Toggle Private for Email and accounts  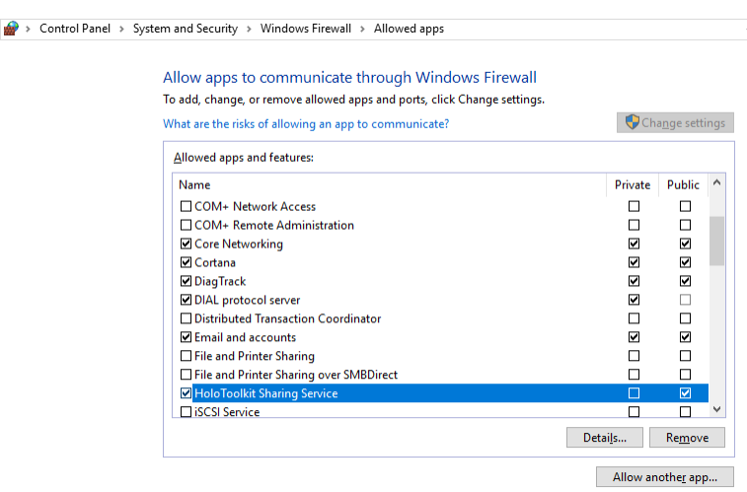coord(634,337)
